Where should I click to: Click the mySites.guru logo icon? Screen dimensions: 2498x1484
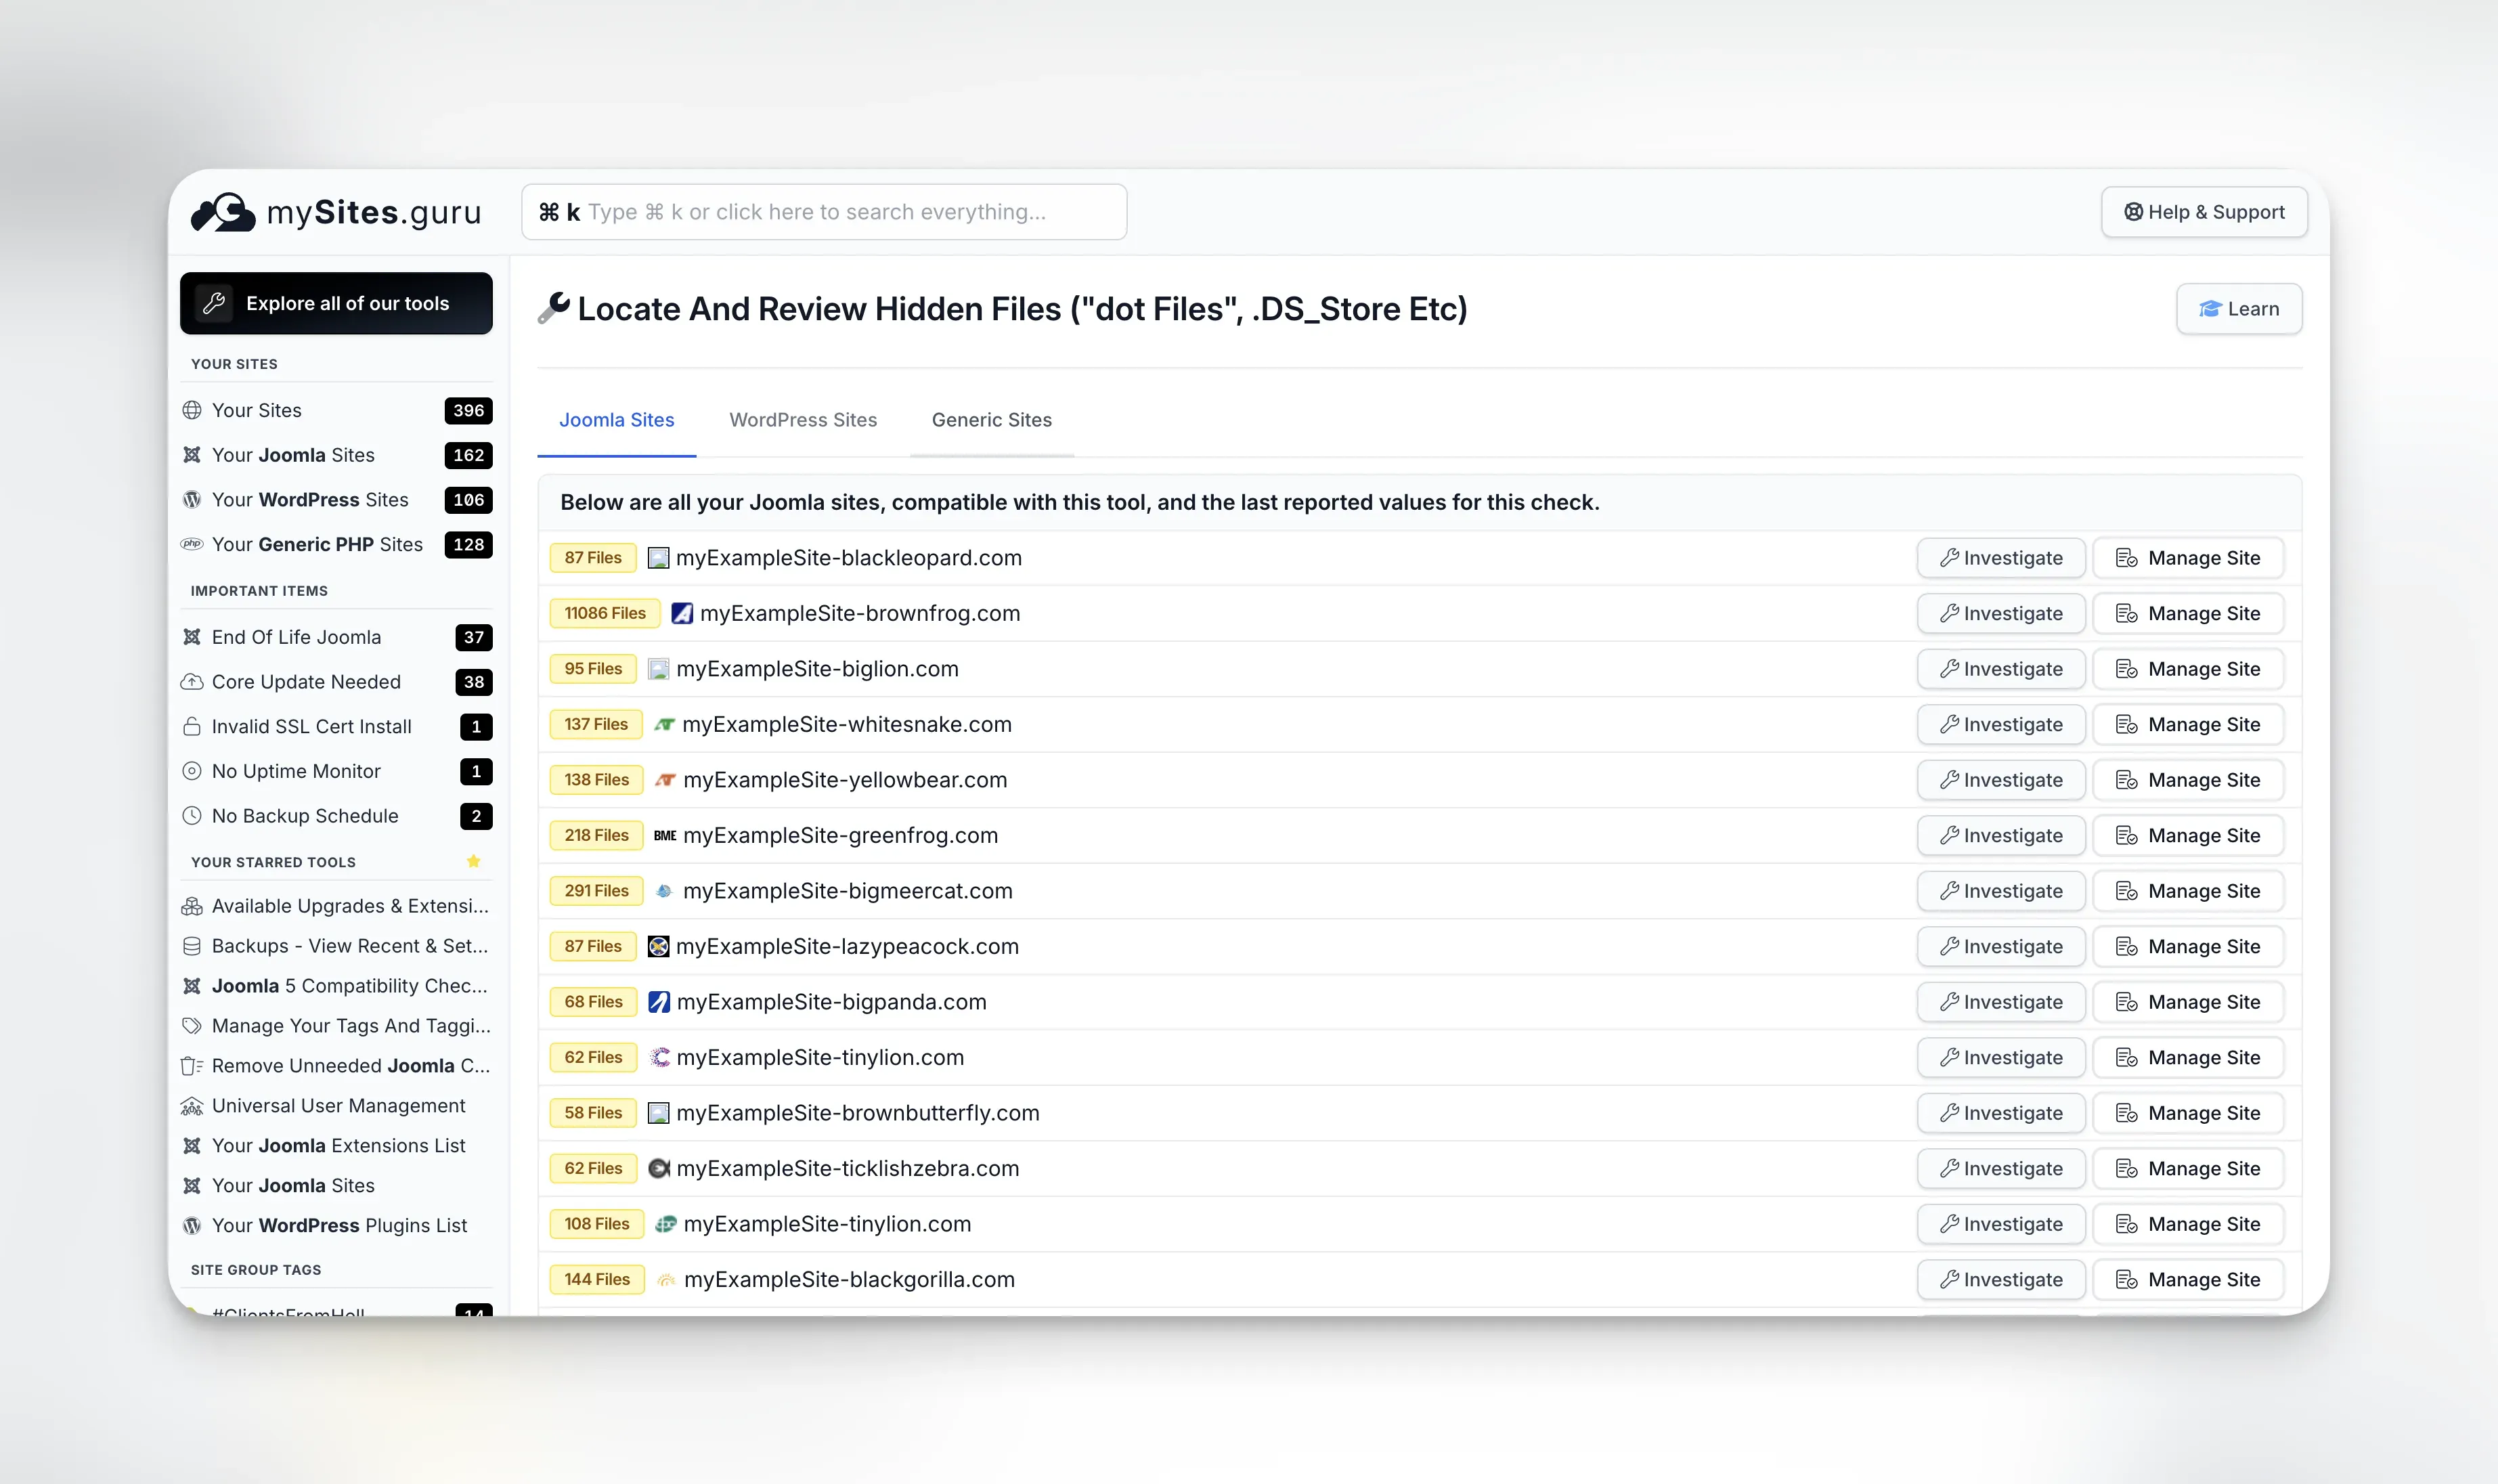(x=222, y=211)
